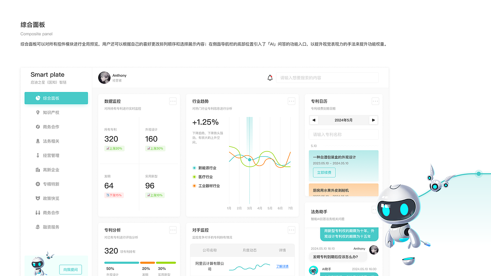
Task: Click the 上涨20% badge under 所有专利
Action: (x=114, y=148)
